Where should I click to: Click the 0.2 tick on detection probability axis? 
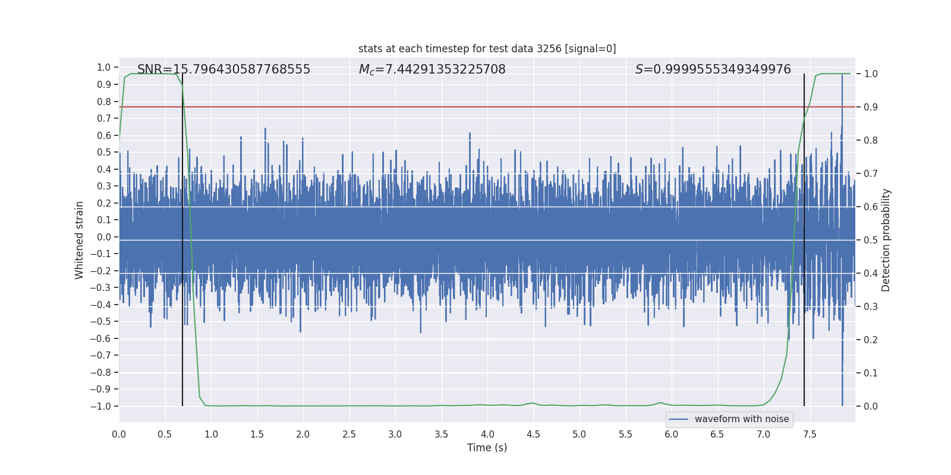(871, 340)
